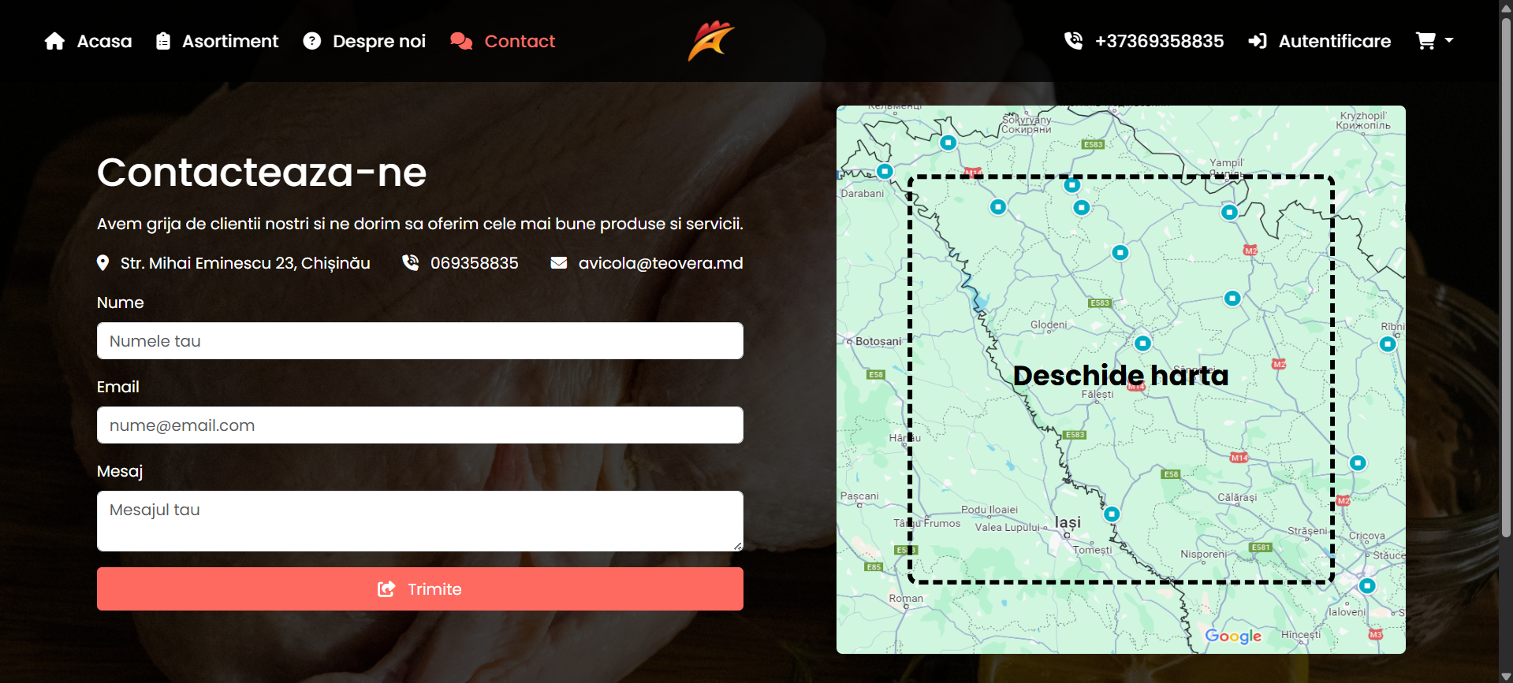Click the 069358835 phone number
This screenshot has width=1513, height=683.
(475, 263)
